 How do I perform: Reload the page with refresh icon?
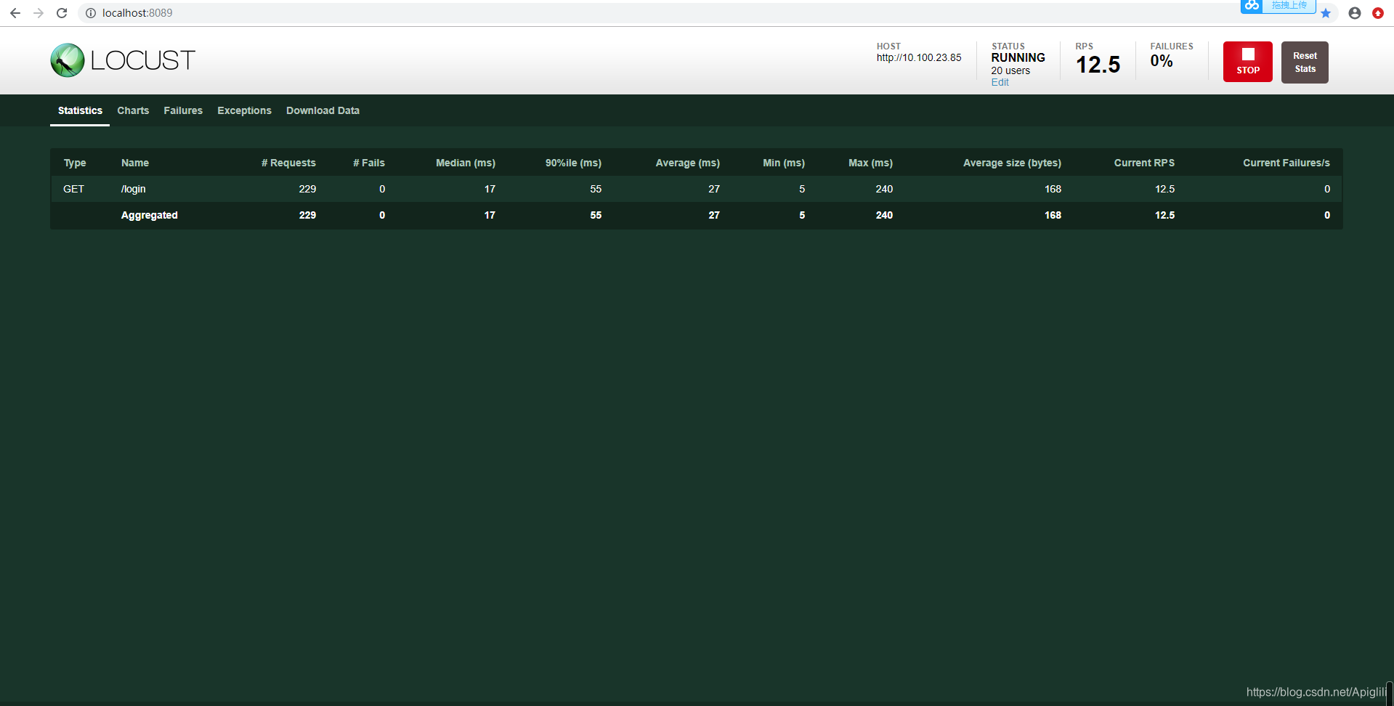(x=62, y=13)
